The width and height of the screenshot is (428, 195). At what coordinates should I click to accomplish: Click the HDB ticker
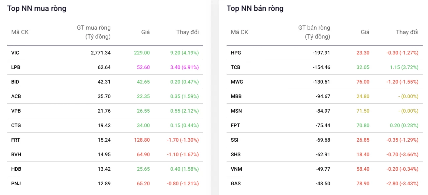[16, 169]
